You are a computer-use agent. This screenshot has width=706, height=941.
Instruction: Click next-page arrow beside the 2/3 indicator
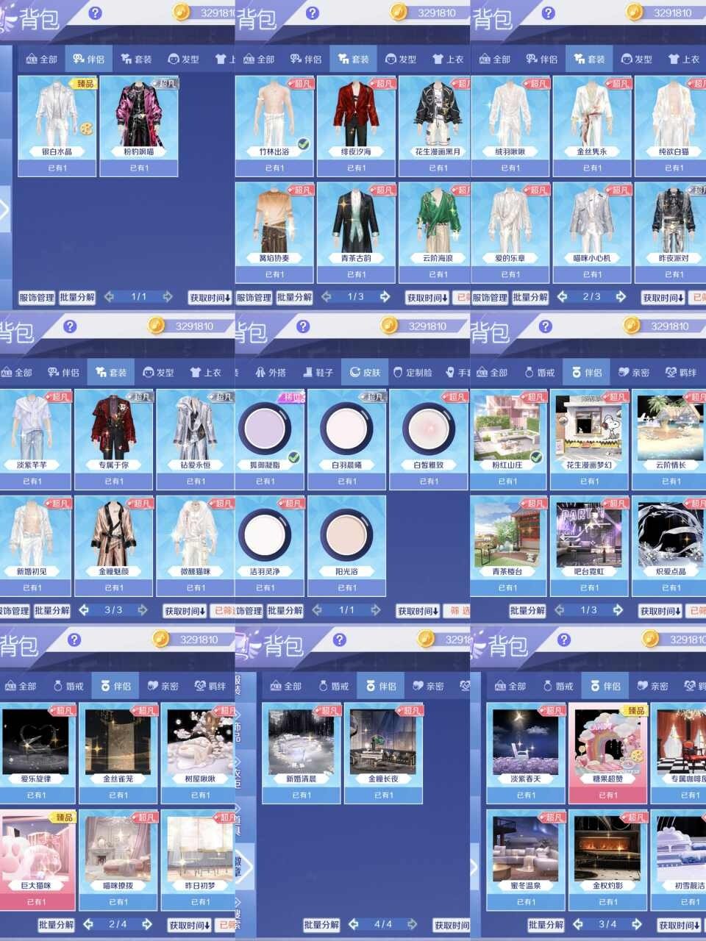point(621,297)
